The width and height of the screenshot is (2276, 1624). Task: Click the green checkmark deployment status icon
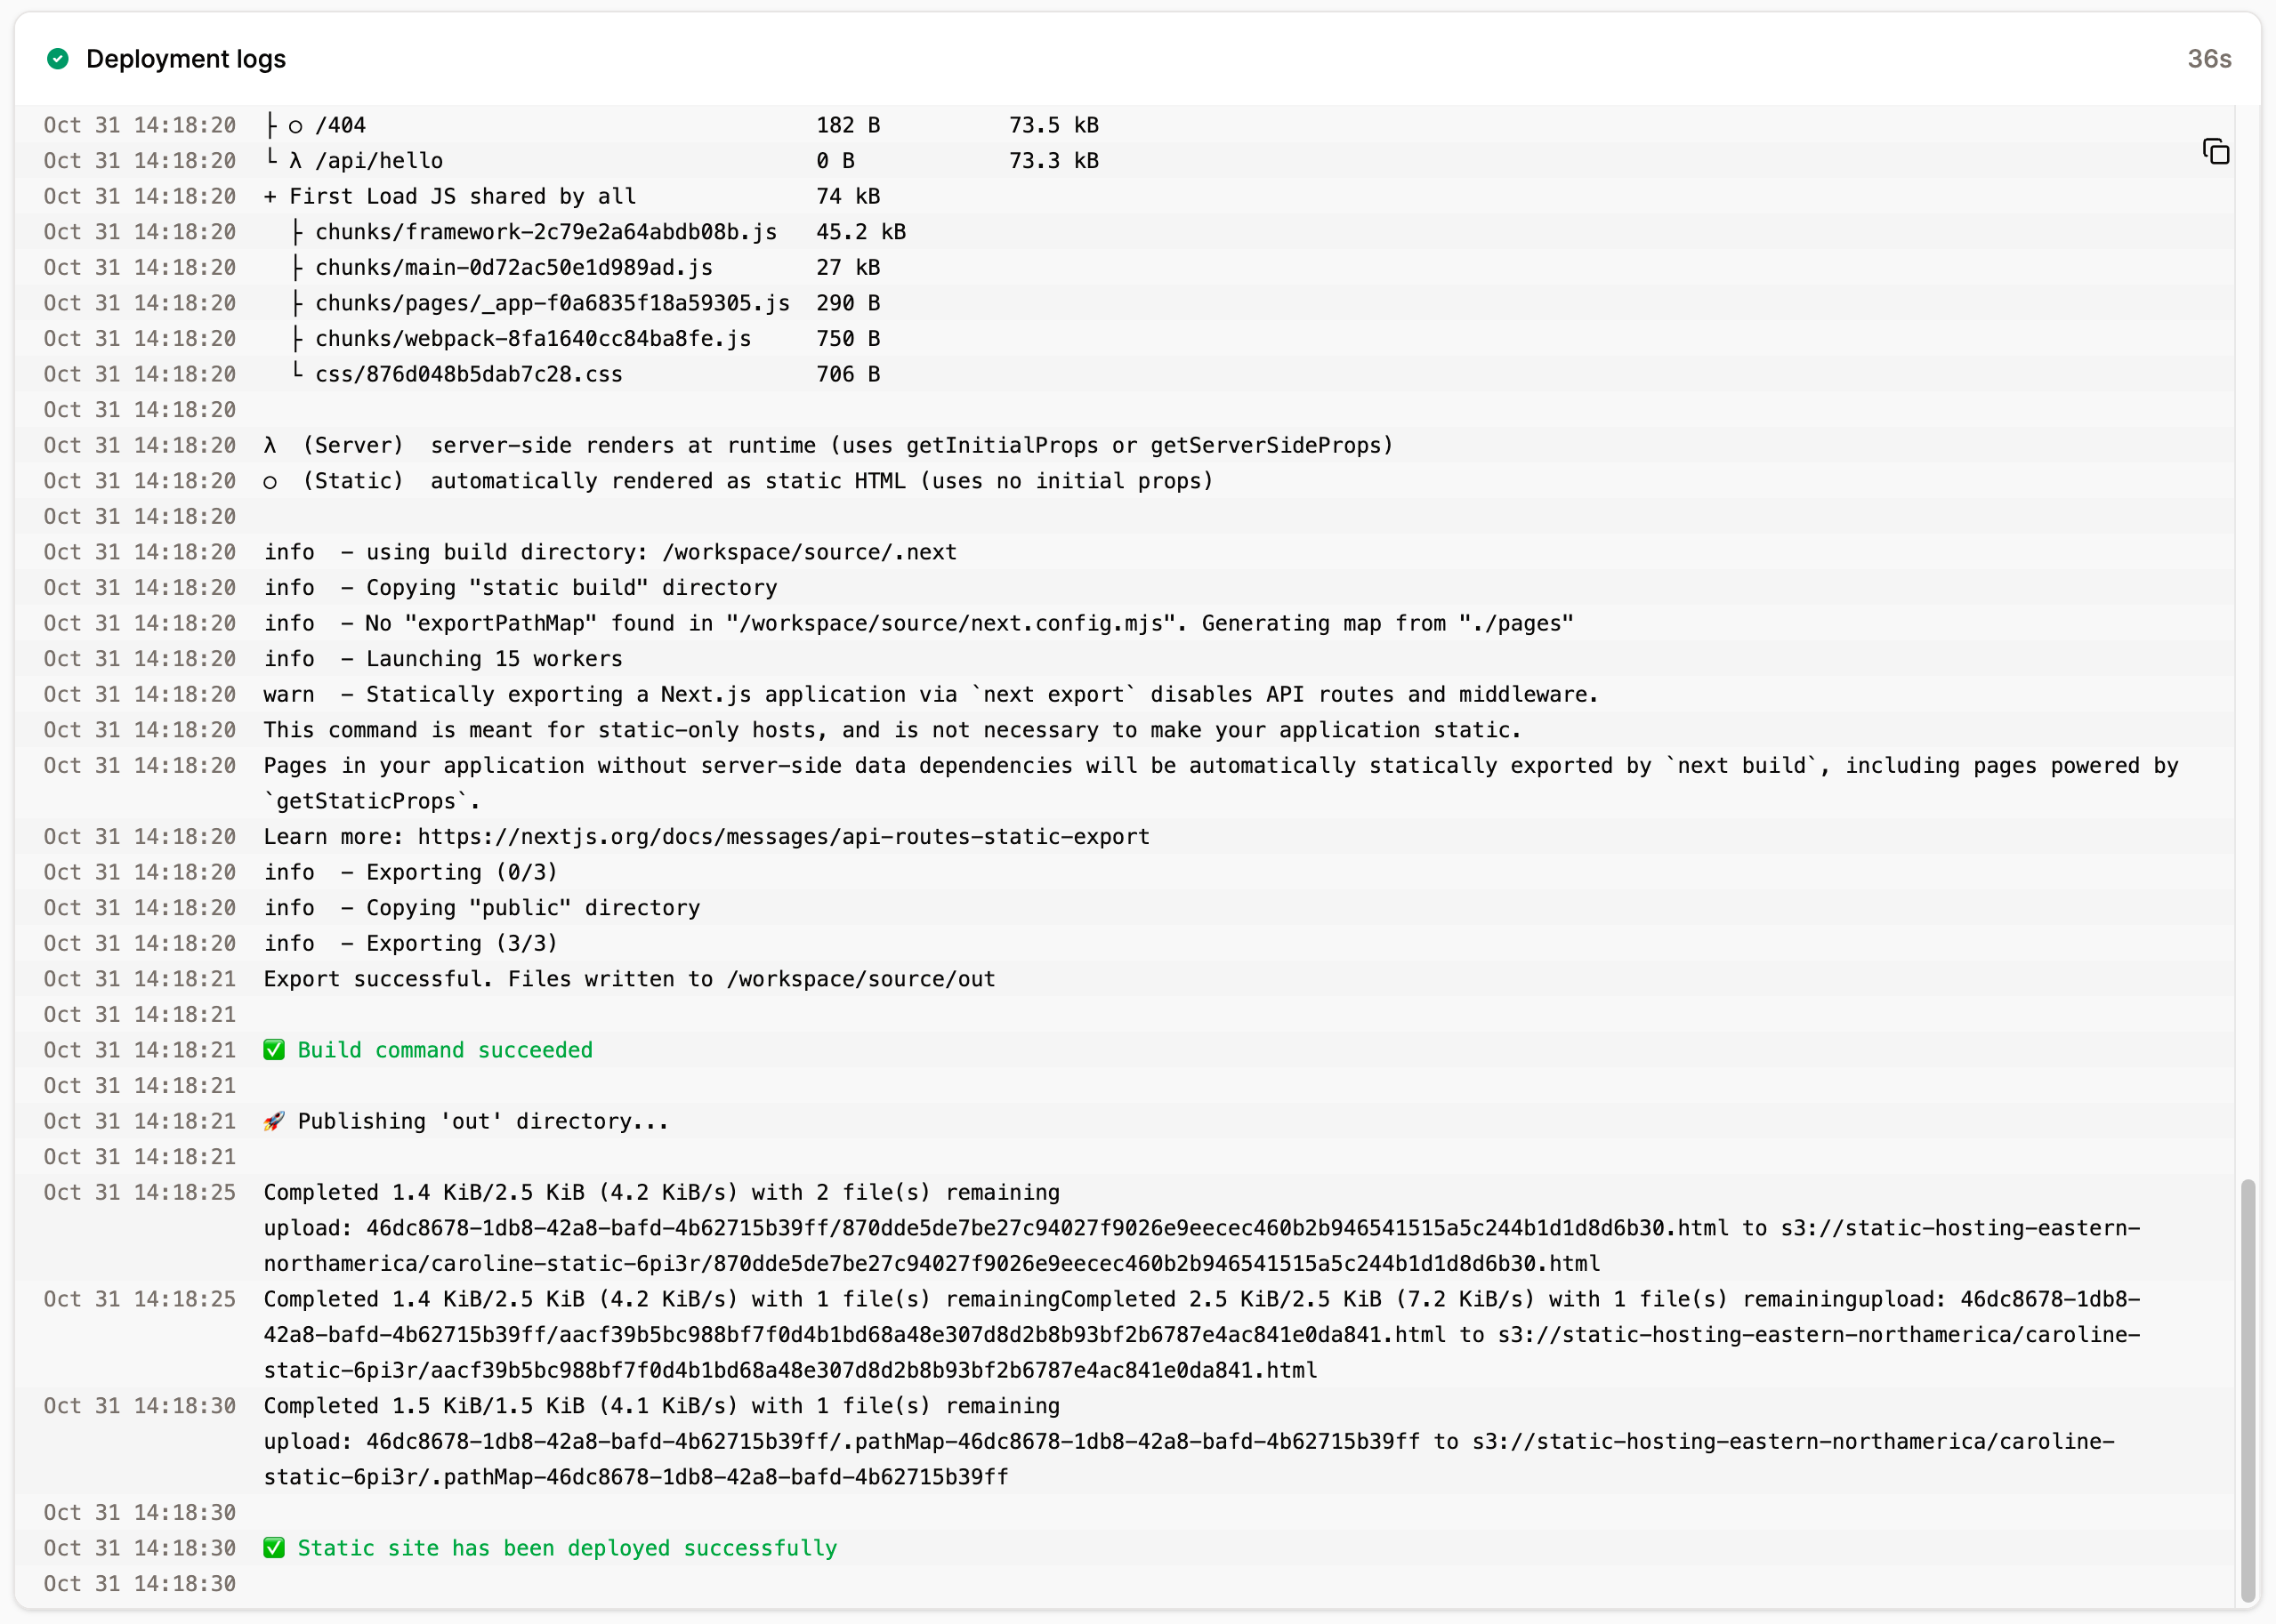click(x=59, y=58)
